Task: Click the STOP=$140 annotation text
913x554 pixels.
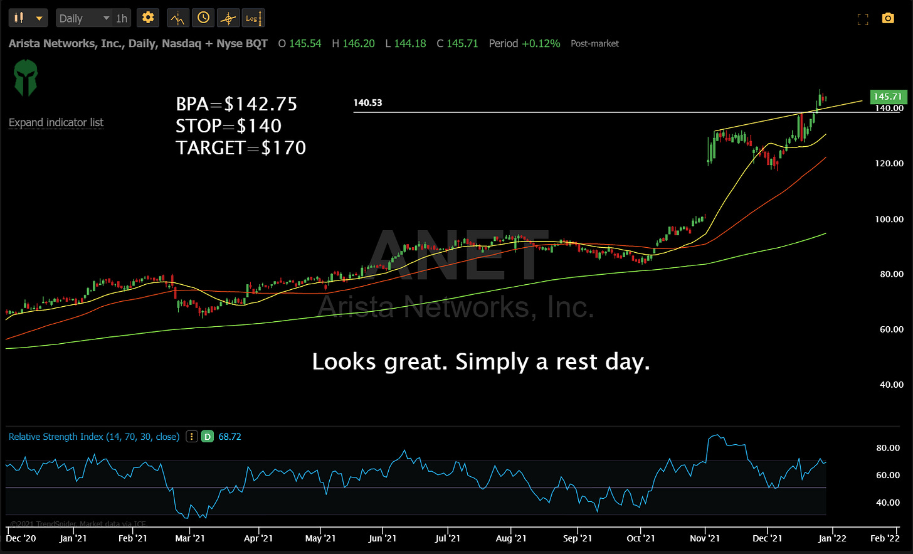Action: click(228, 126)
